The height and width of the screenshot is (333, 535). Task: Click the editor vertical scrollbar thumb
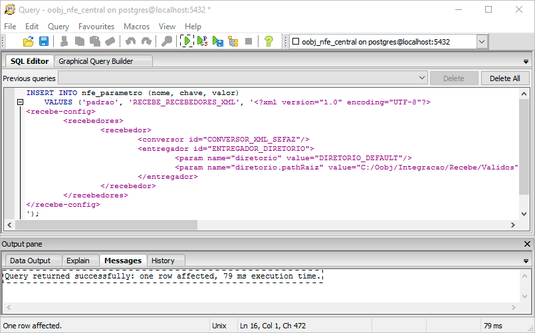[x=524, y=147]
